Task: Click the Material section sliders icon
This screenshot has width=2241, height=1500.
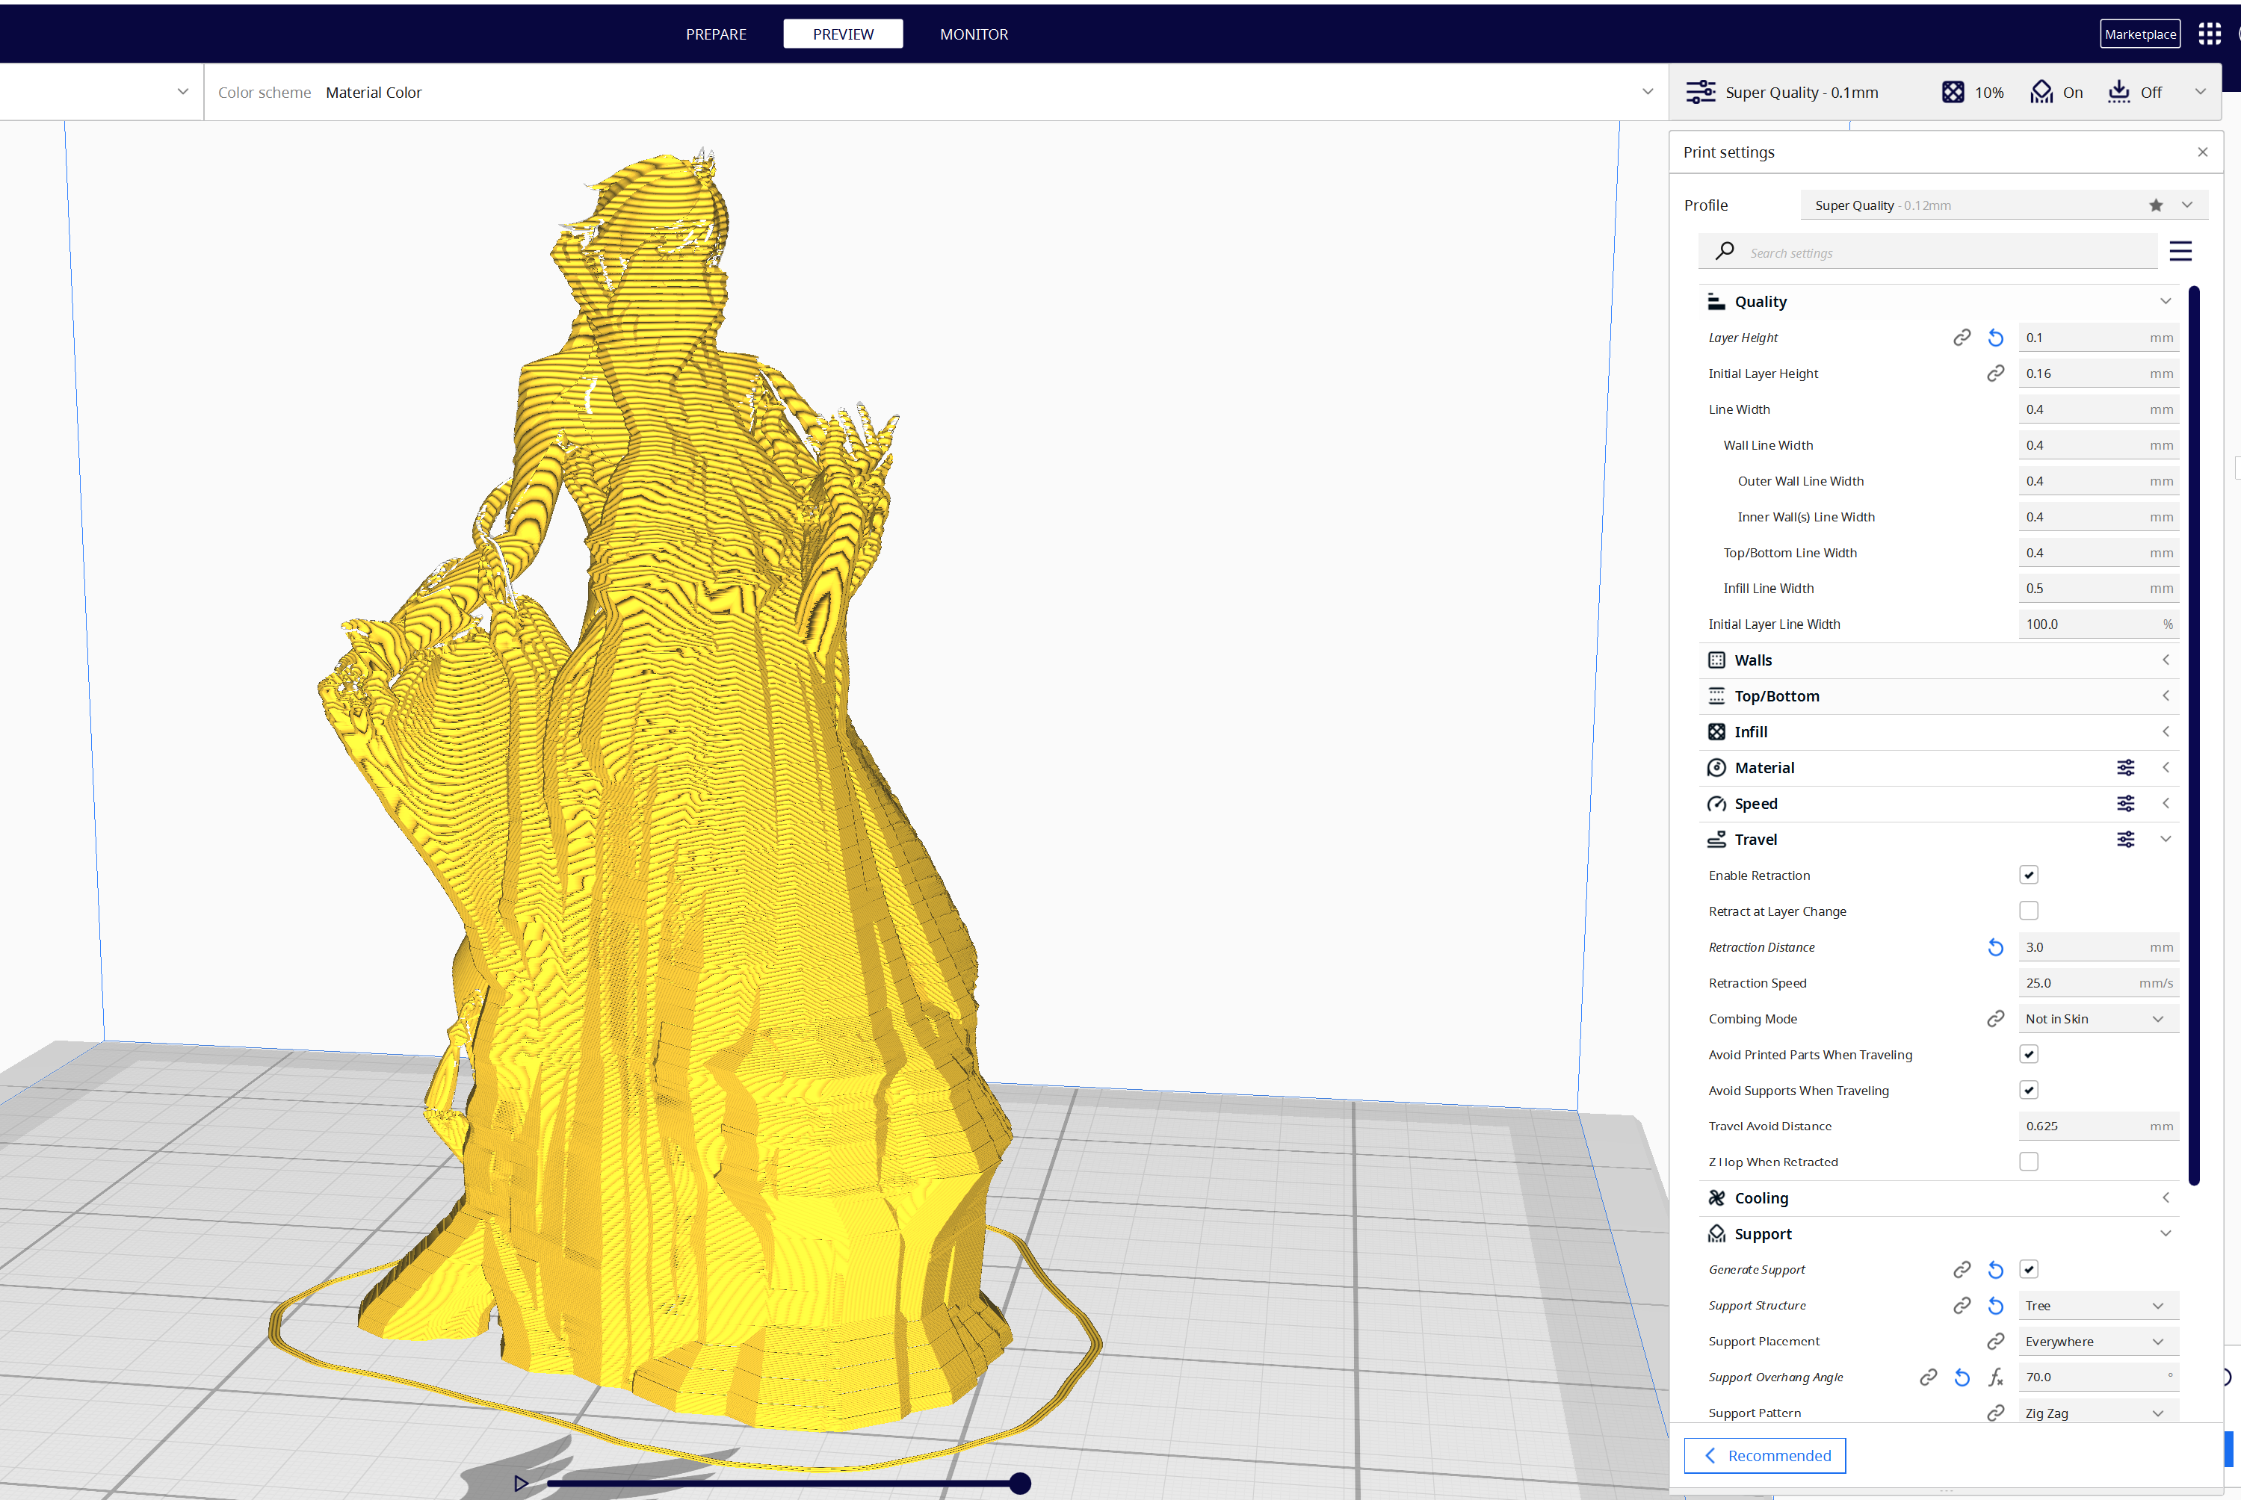Action: click(2125, 768)
